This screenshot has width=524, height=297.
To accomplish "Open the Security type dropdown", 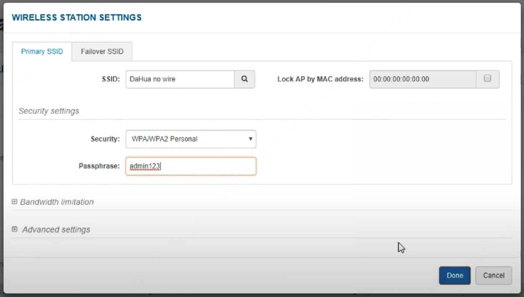I will (x=191, y=139).
